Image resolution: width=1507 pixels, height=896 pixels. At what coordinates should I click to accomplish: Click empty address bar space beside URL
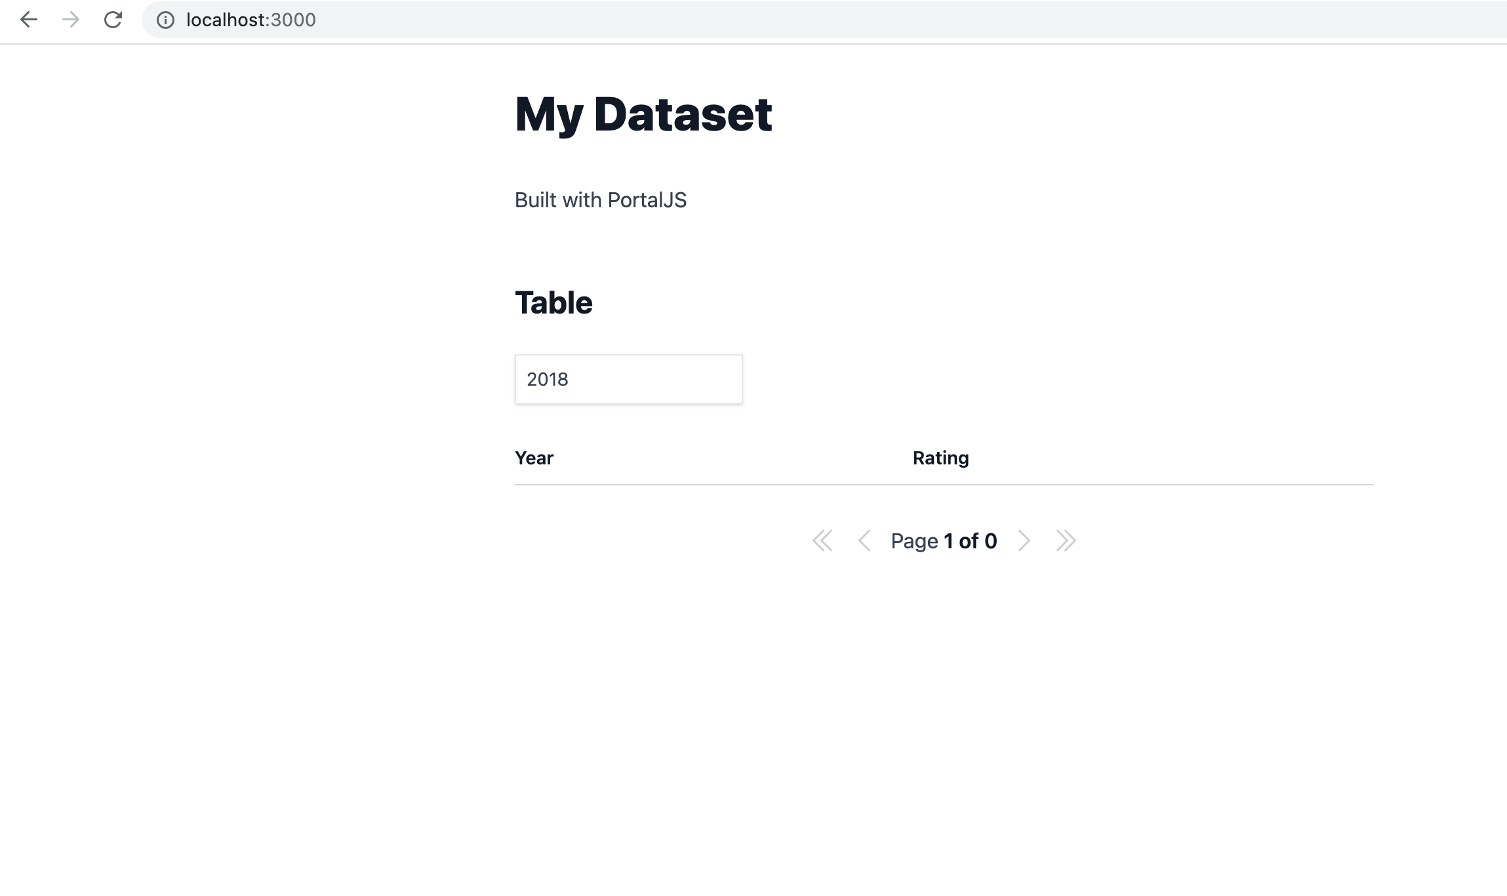pyautogui.click(x=853, y=20)
